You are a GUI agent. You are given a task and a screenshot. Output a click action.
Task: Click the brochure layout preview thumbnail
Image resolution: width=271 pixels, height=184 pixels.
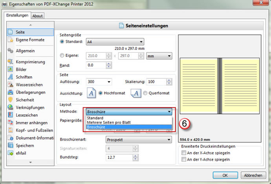(x=220, y=86)
